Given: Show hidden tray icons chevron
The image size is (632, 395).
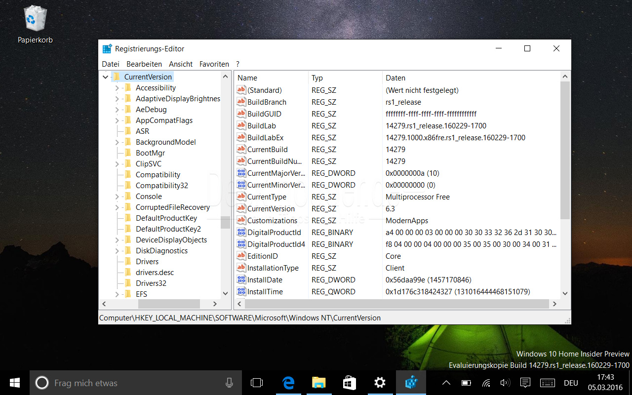Looking at the screenshot, I should point(446,383).
